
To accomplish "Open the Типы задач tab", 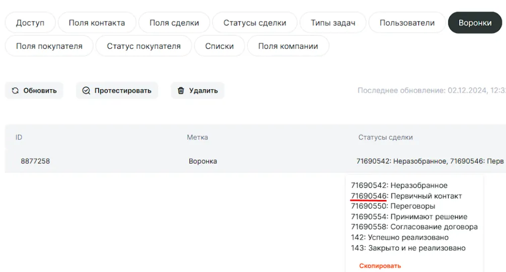I will (333, 23).
